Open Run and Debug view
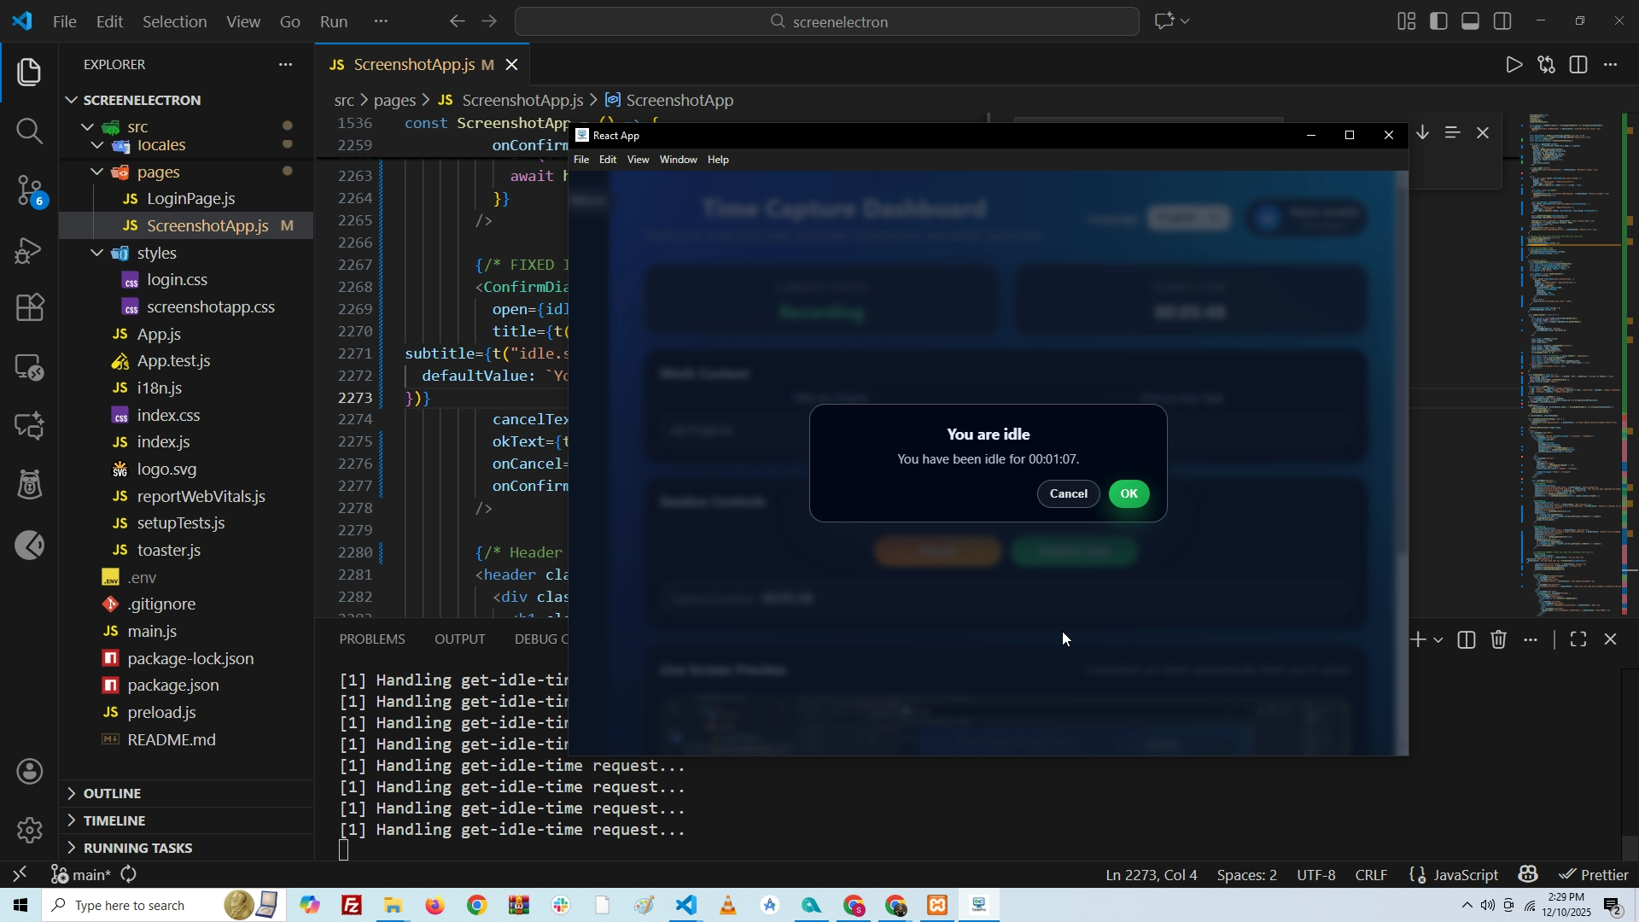Screen dimensions: 1639x922 [x=29, y=250]
